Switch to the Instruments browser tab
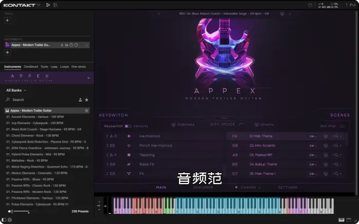Screen dimensions: 359x224 [13, 67]
